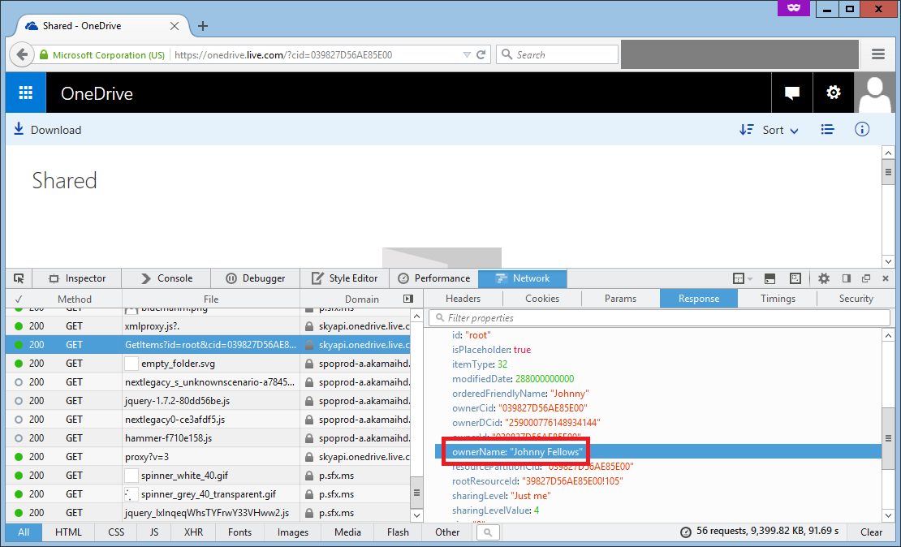Open URL history dropdown arrow
Image resolution: width=901 pixels, height=547 pixels.
(467, 54)
